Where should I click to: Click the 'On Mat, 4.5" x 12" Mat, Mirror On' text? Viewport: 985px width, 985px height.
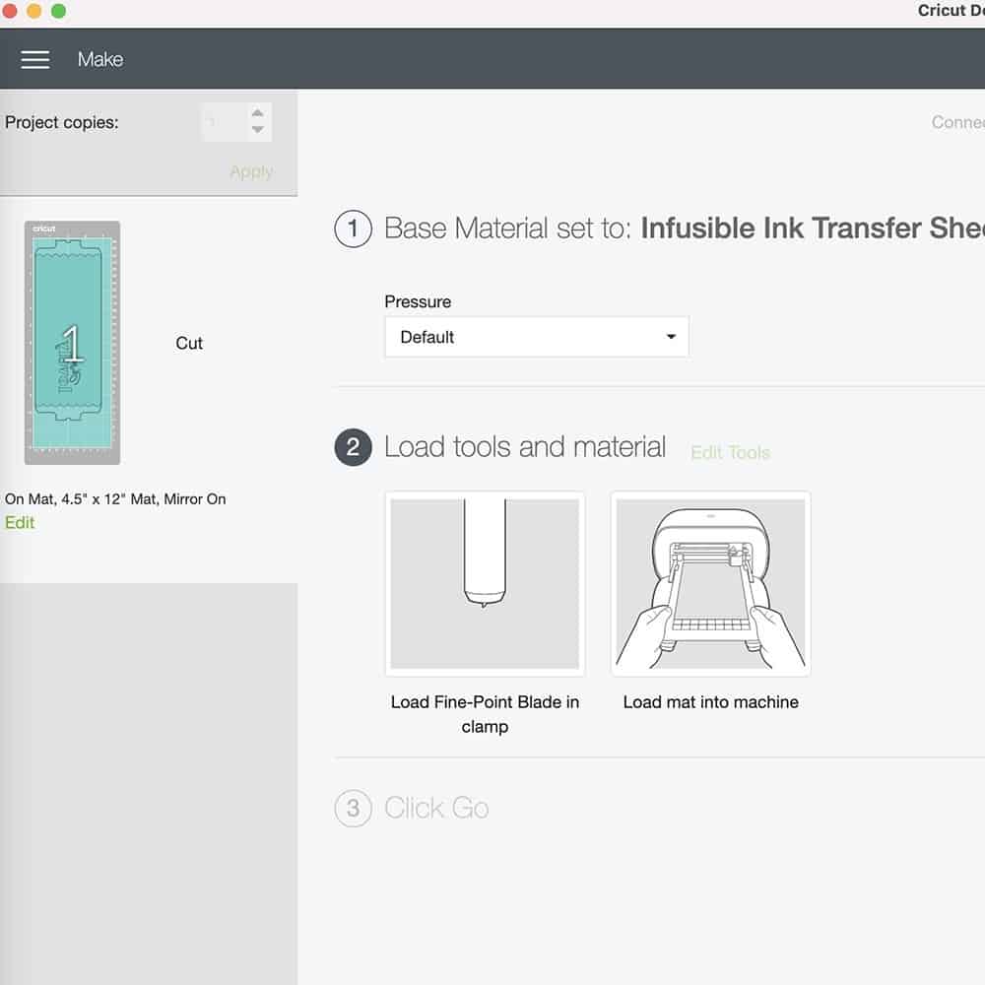coord(115,499)
